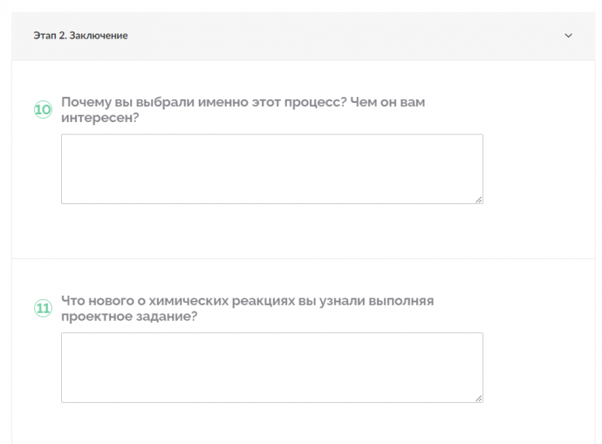The width and height of the screenshot is (602, 444).
Task: Click the green number 11 badge
Action: point(43,308)
